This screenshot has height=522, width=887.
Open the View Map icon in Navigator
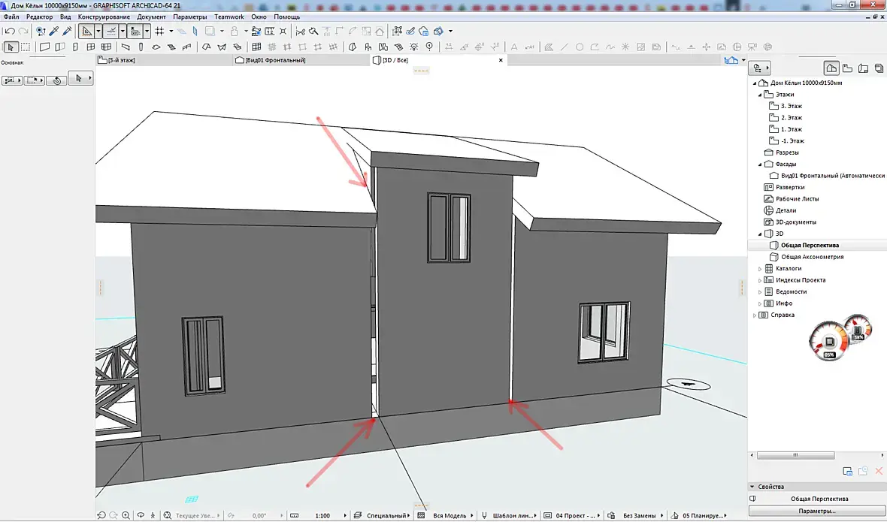[847, 68]
